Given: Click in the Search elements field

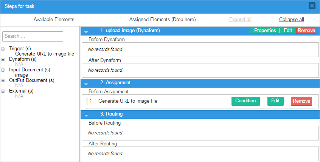Looking at the screenshot, I should tap(33, 36).
